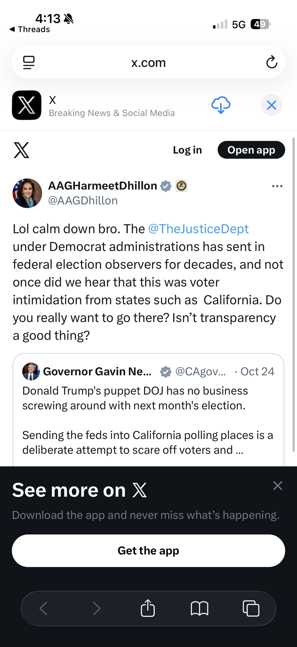Tap the x.com address bar
Viewport: 297px width, 647px height.
click(x=148, y=62)
